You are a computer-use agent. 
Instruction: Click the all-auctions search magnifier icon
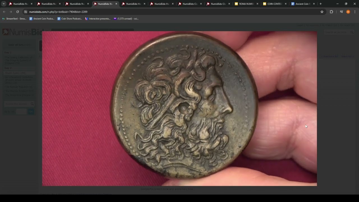tap(352, 33)
